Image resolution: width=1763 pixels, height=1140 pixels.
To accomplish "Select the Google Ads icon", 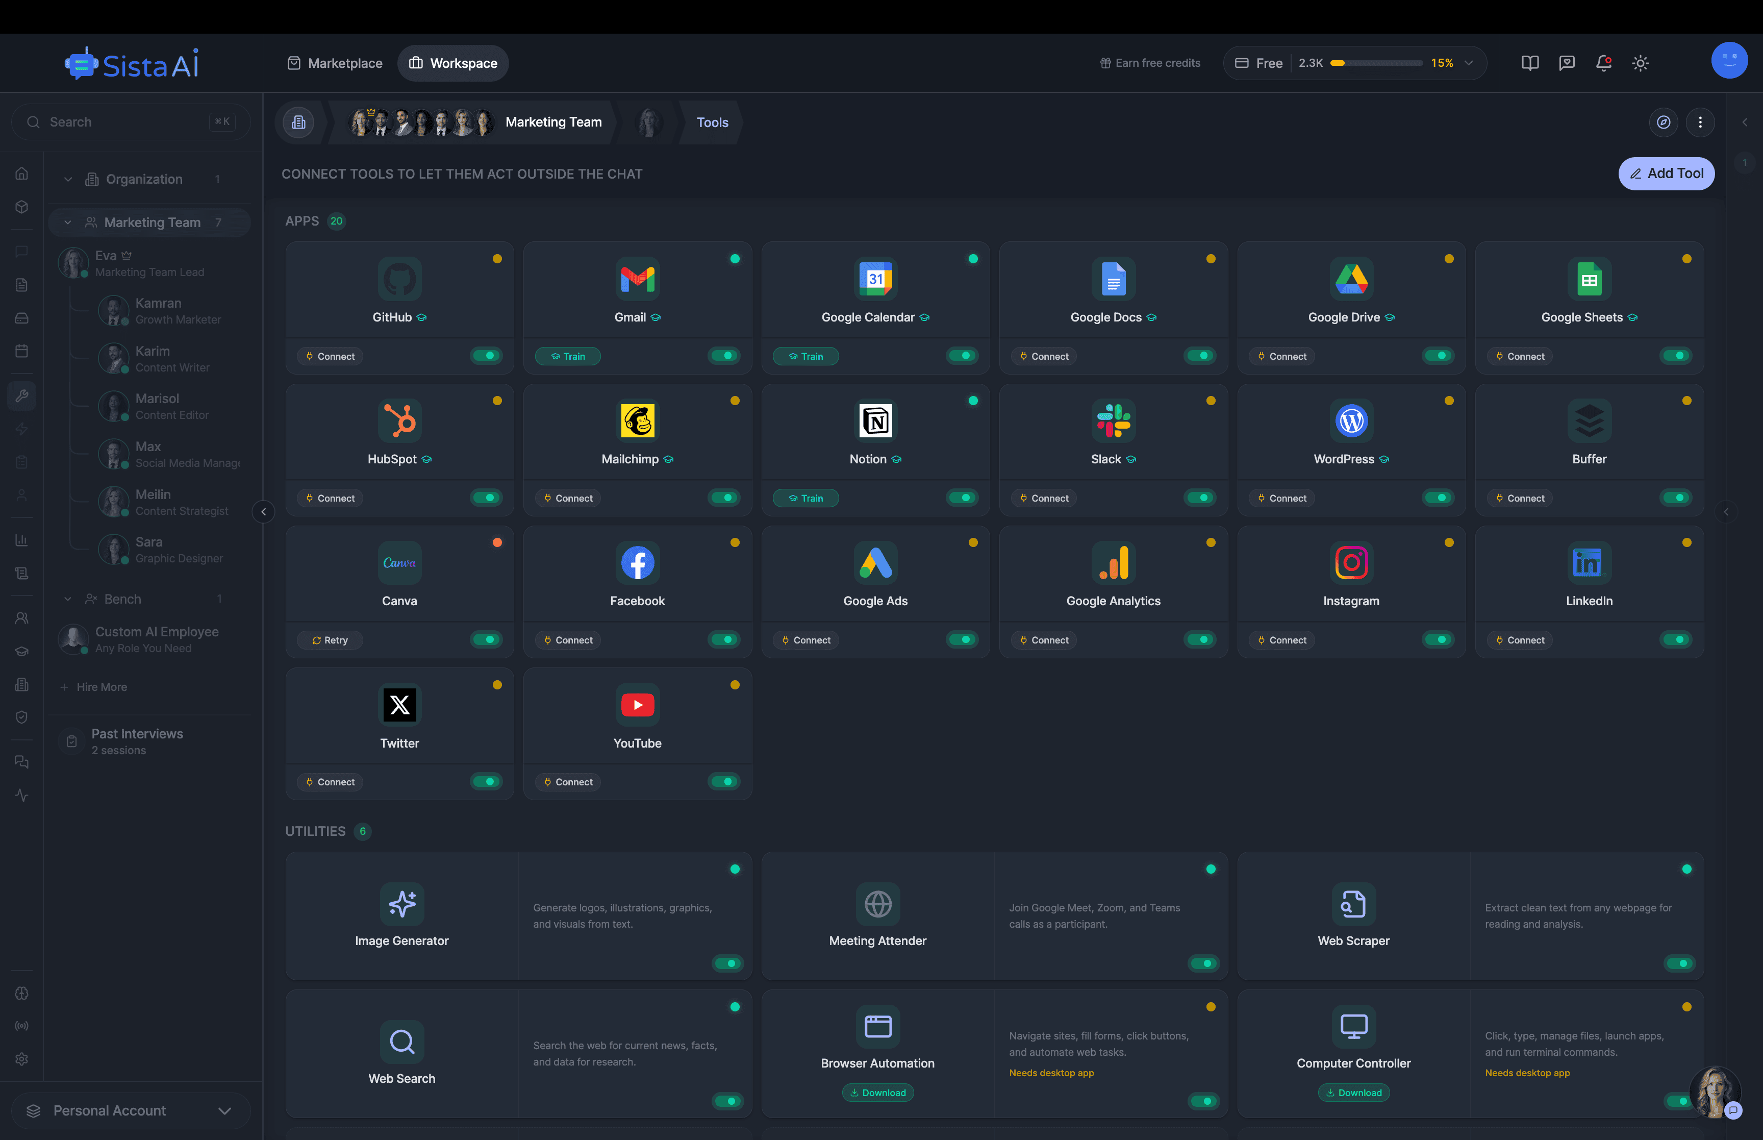I will (875, 562).
